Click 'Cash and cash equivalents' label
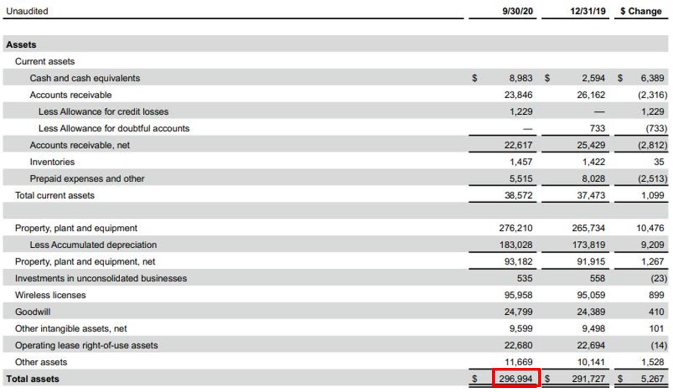Image resolution: width=673 pixels, height=392 pixels. point(85,78)
